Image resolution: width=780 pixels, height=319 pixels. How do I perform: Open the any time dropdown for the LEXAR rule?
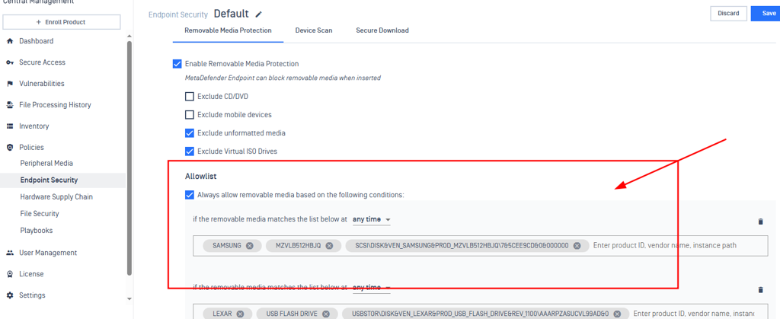[x=371, y=287]
